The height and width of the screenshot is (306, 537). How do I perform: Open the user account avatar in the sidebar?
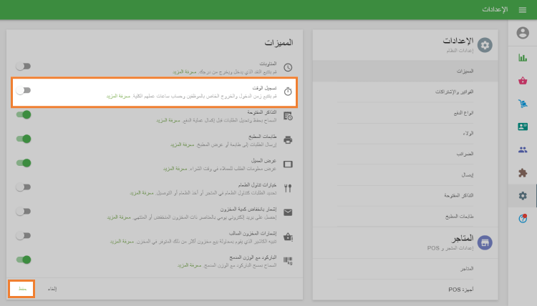click(x=523, y=33)
